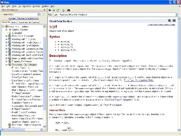Click the Working with quantizer Objects icon
This screenshot has height=136, width=181.
(10, 52)
